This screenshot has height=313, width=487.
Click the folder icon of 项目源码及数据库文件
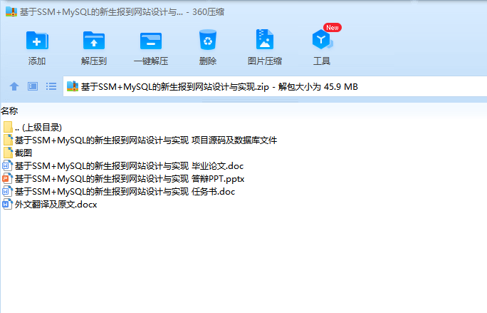pos(8,140)
